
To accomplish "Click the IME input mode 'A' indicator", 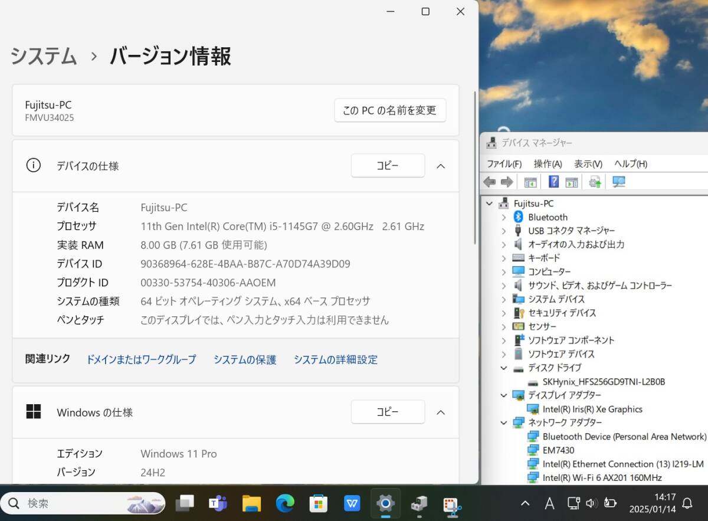I will point(549,503).
